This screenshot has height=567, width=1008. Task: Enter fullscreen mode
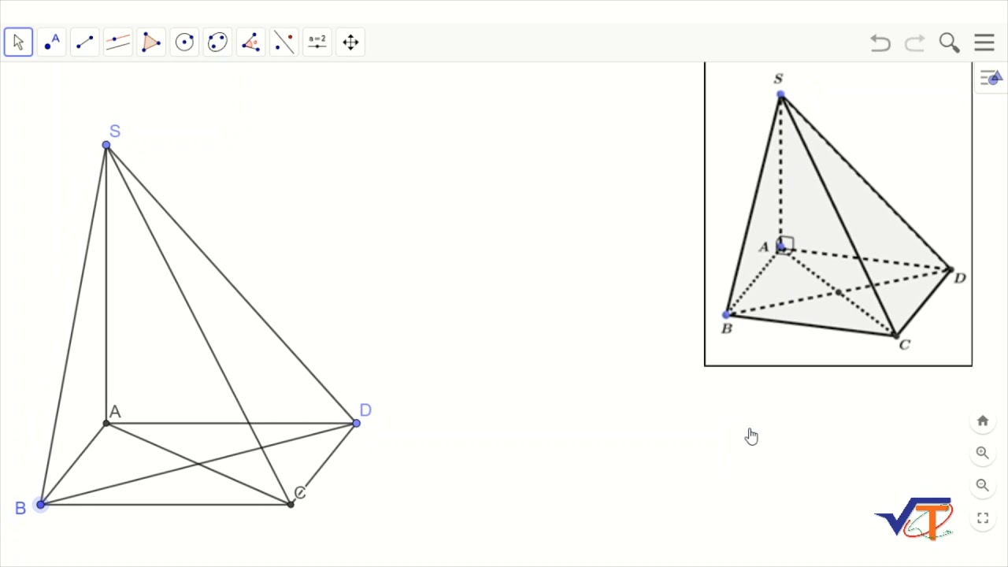[x=983, y=518]
